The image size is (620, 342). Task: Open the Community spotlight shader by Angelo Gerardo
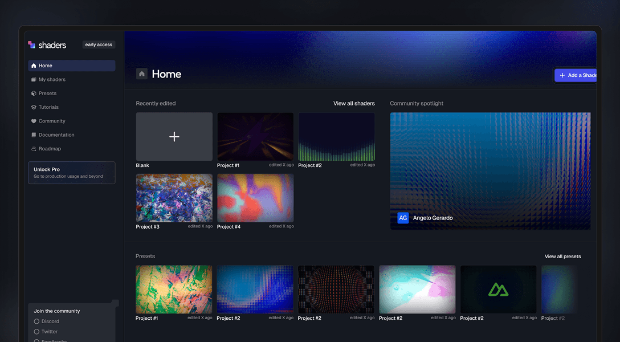click(490, 171)
